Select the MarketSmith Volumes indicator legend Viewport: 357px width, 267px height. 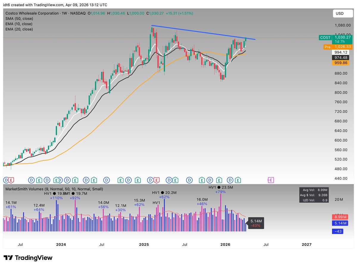tap(54, 189)
